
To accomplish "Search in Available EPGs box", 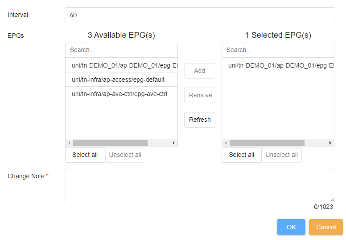I will [x=121, y=50].
